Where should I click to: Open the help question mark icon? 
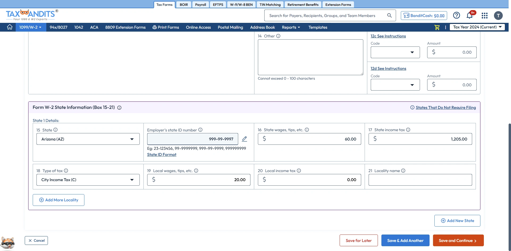tap(457, 15)
